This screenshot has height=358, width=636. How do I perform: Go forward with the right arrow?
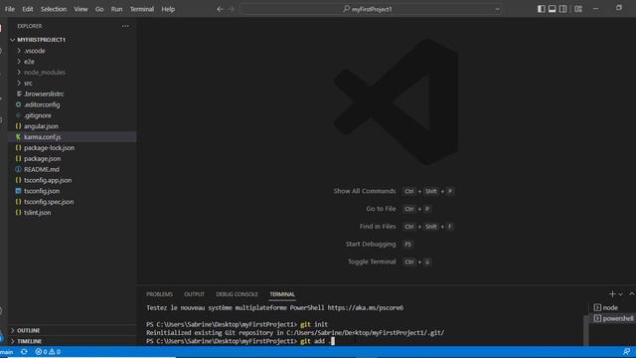[x=232, y=9]
